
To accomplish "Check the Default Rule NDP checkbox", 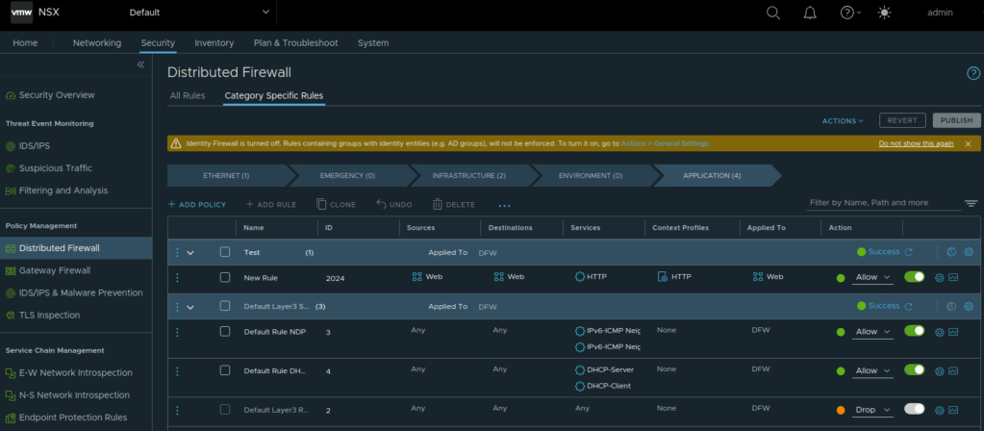I will tap(225, 332).
